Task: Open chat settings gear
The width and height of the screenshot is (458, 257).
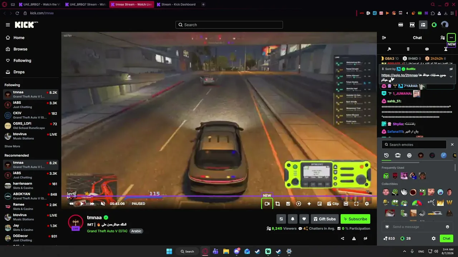Action: [434, 238]
